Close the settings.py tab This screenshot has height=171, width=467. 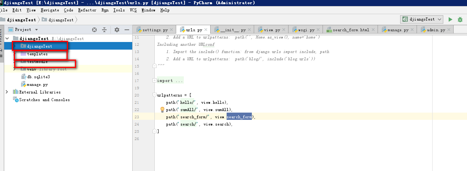[x=171, y=30]
